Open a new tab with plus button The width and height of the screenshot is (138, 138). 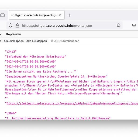pos(70,15)
